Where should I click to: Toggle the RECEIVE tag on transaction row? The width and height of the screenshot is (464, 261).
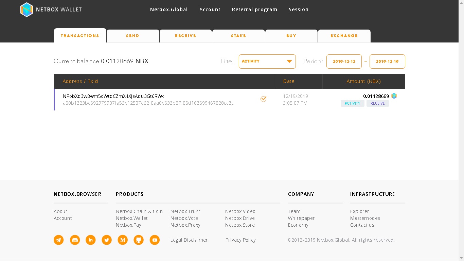pyautogui.click(x=377, y=103)
